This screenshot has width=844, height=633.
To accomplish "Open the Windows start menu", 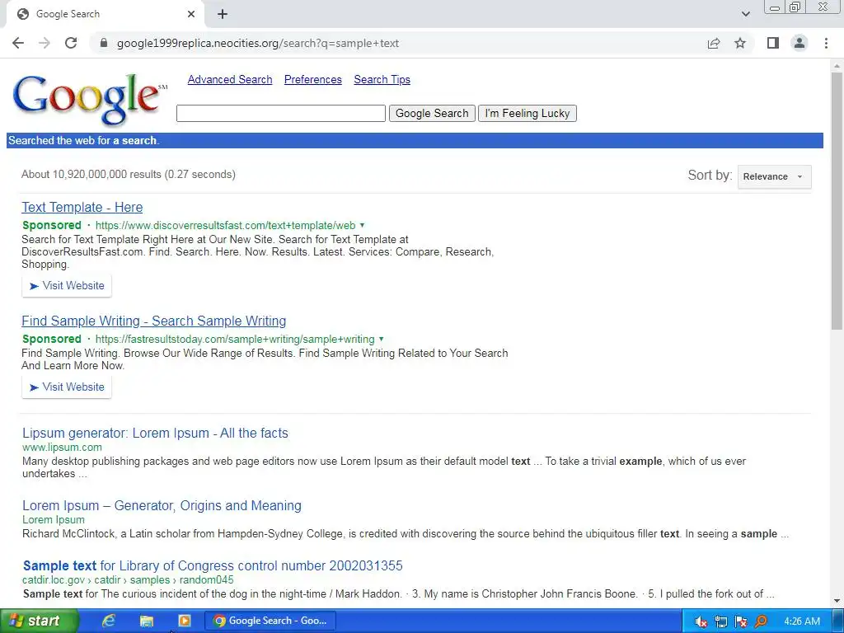I will pos(39,621).
